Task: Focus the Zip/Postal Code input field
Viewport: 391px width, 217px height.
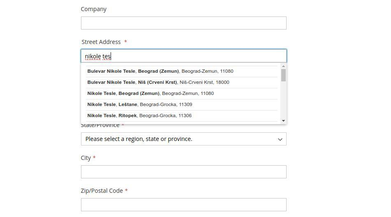Action: pyautogui.click(x=183, y=205)
